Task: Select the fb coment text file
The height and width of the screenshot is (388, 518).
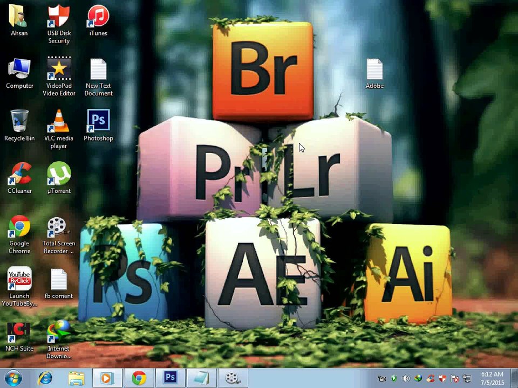Action: pos(59,284)
